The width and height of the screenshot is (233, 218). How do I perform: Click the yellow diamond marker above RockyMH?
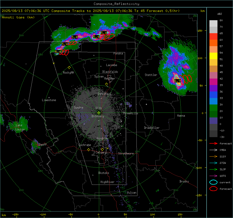[69, 68]
